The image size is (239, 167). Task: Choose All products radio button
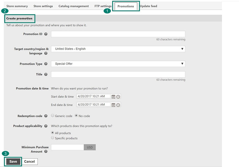(53, 133)
